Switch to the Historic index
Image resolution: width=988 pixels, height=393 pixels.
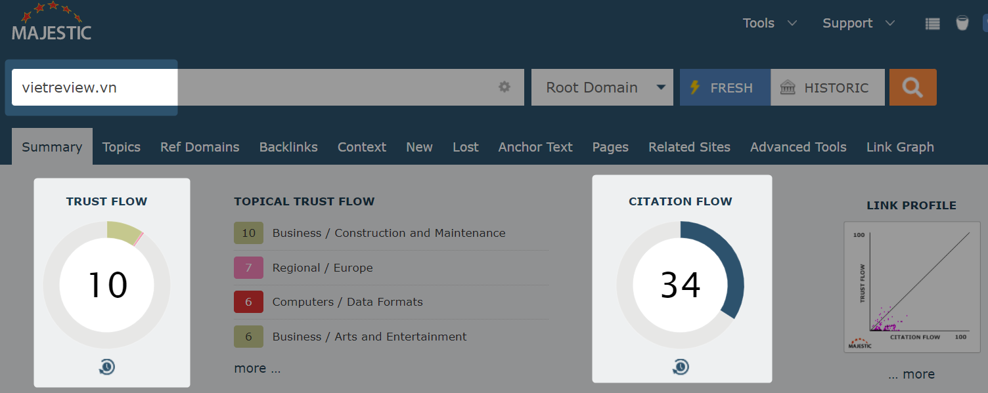[828, 87]
